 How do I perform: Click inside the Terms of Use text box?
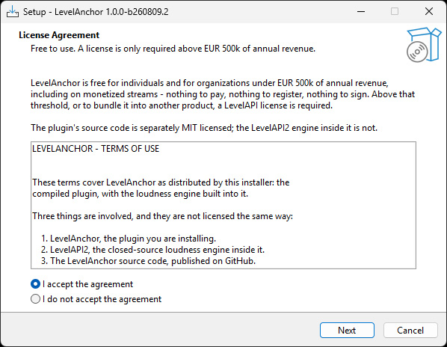(x=223, y=205)
